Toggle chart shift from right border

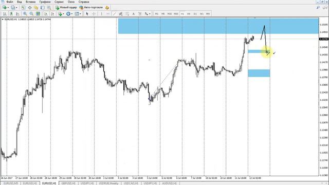(x=52, y=14)
